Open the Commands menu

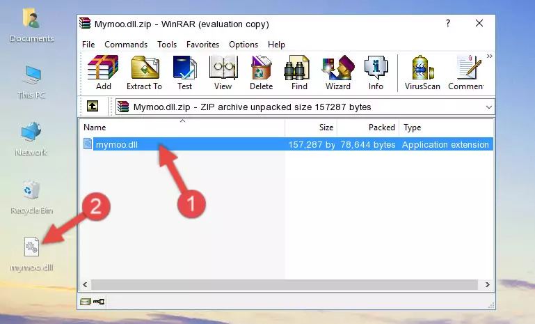tap(126, 45)
